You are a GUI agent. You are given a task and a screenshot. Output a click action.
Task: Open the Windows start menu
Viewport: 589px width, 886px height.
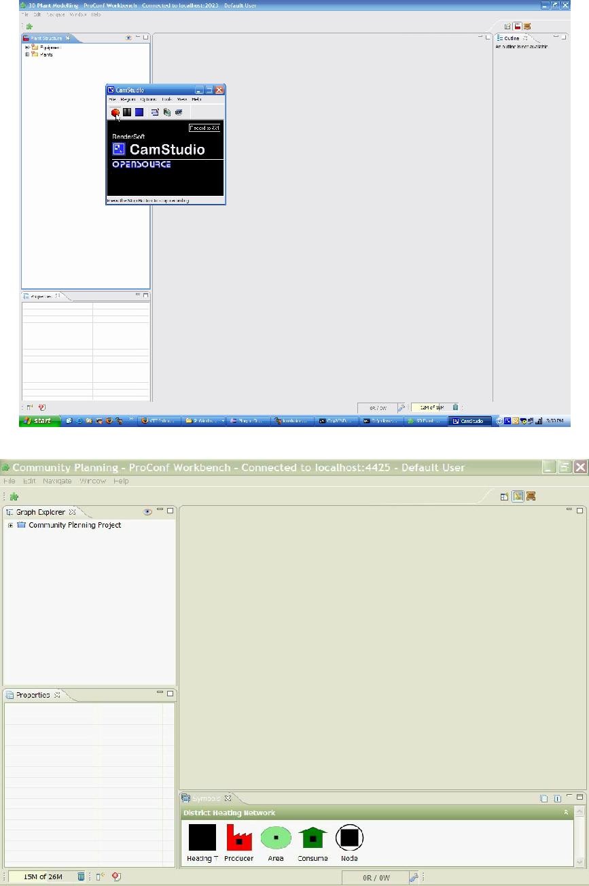pyautogui.click(x=40, y=421)
